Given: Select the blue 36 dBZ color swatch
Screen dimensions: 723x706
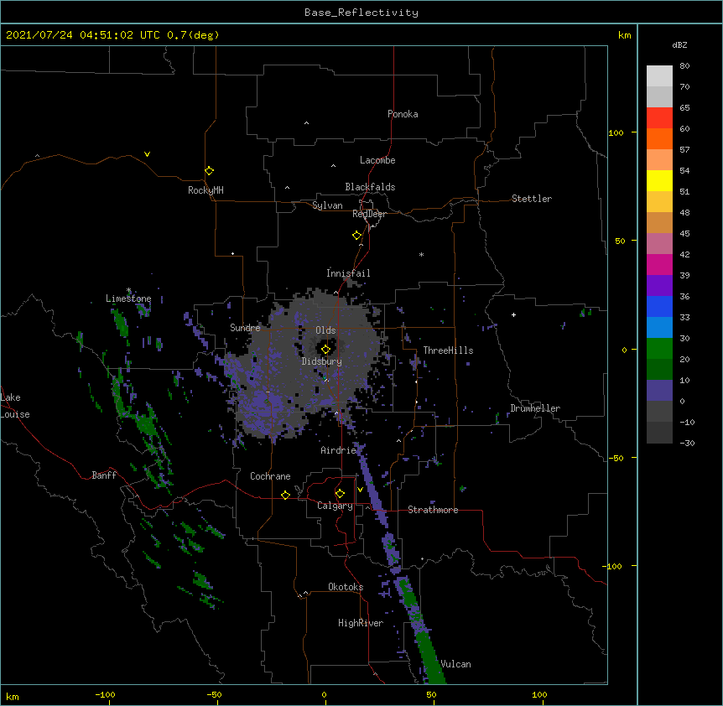Looking at the screenshot, I should tap(659, 306).
